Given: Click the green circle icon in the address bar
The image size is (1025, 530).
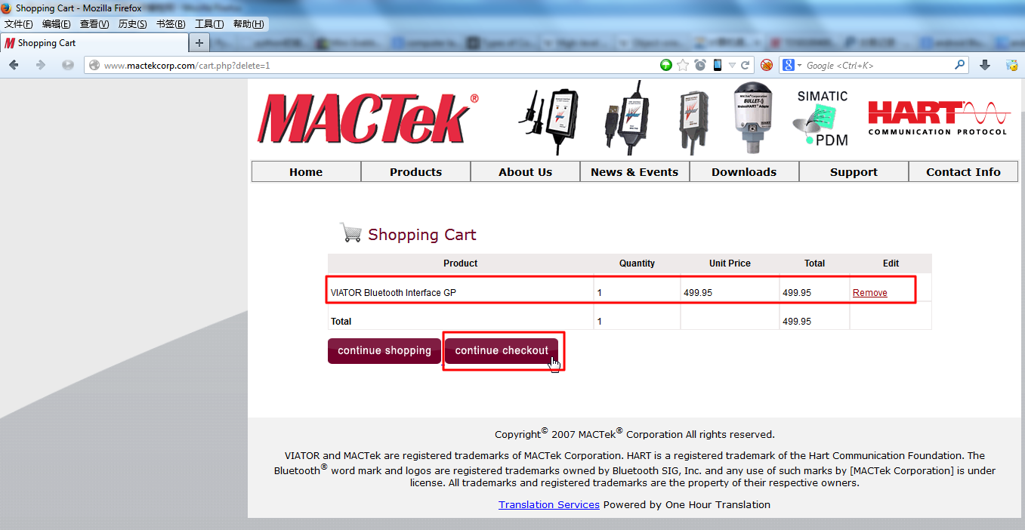Looking at the screenshot, I should pos(665,66).
